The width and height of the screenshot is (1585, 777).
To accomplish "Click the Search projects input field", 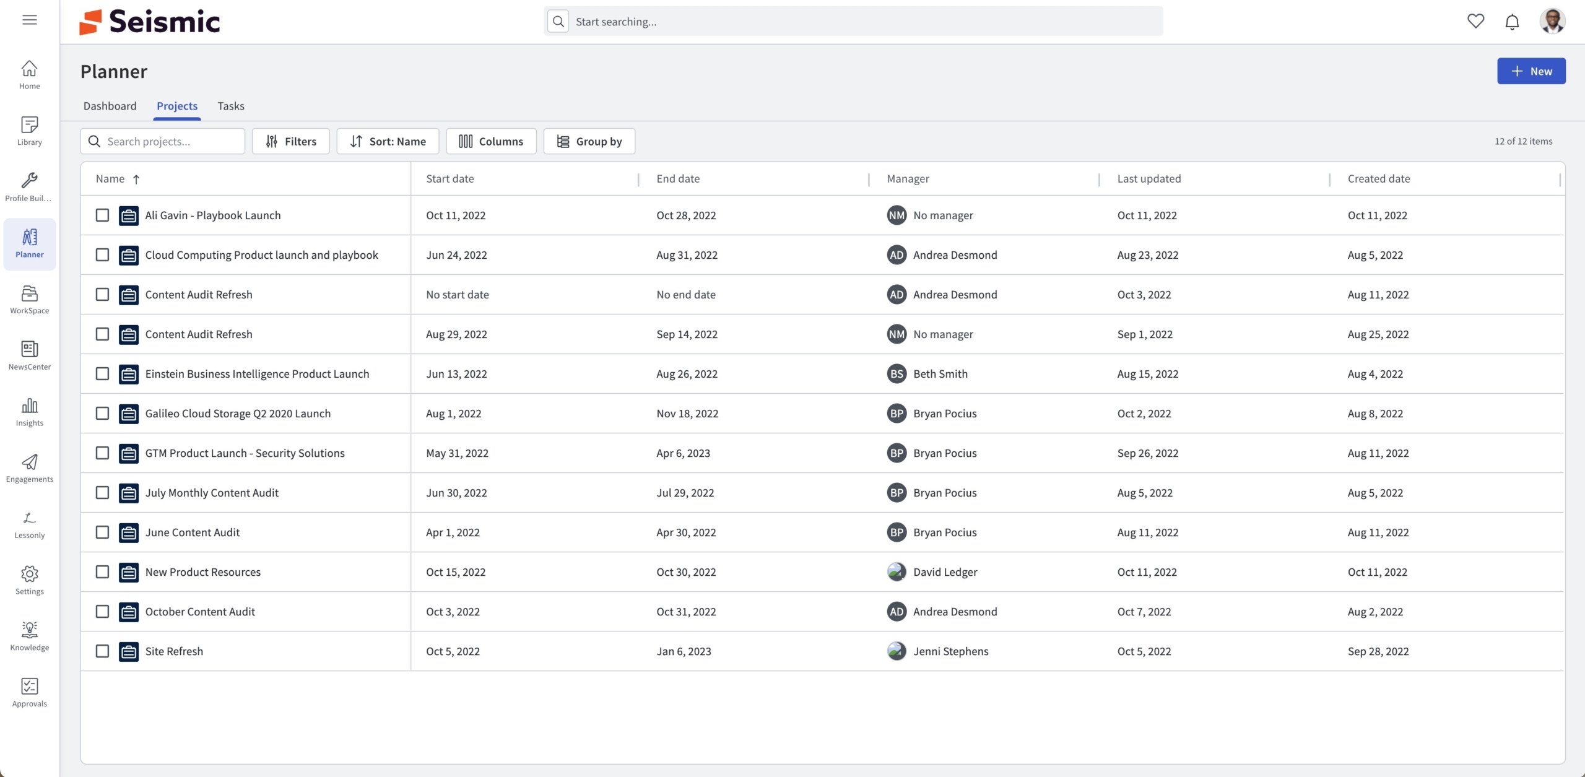I will tap(170, 141).
